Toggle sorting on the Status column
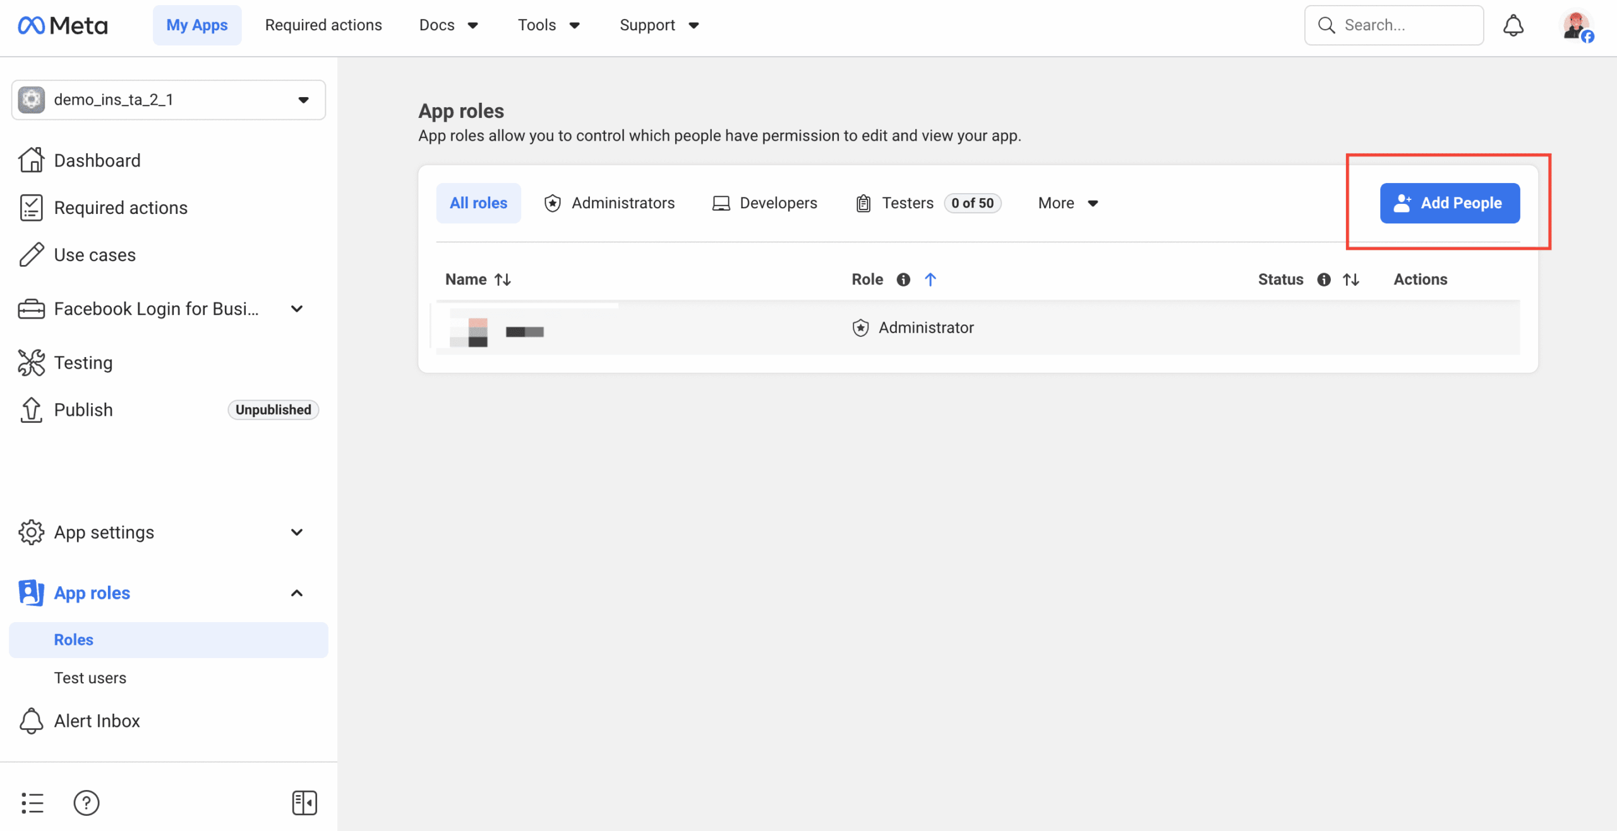 click(x=1351, y=279)
